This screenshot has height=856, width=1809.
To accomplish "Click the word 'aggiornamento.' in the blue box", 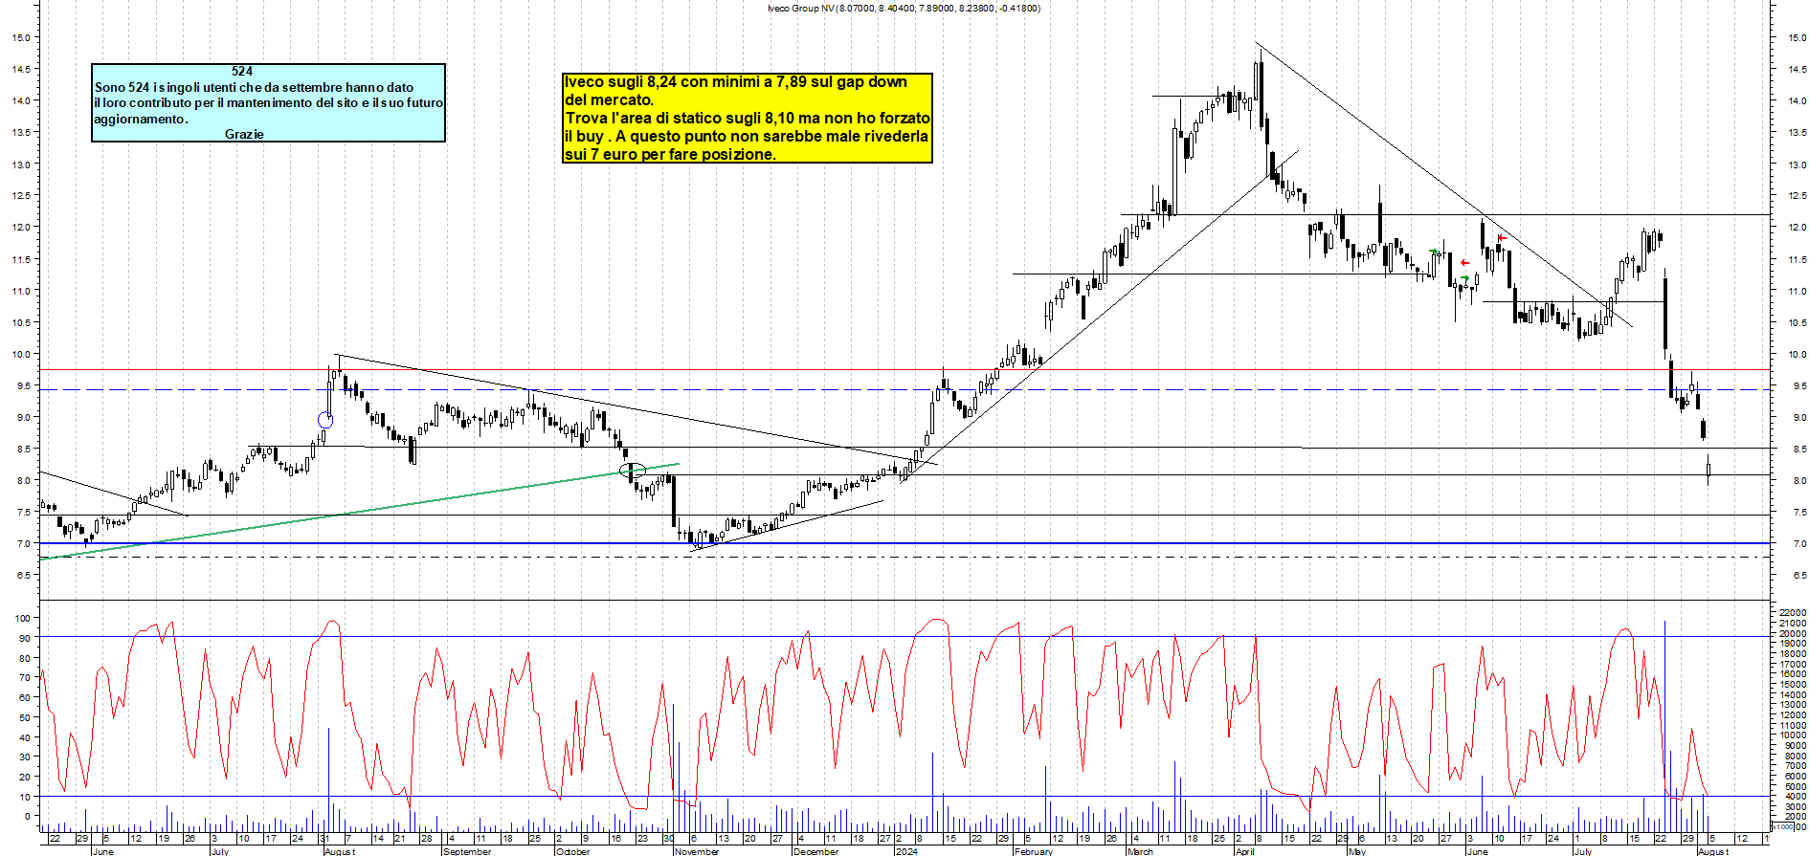I will [x=141, y=119].
